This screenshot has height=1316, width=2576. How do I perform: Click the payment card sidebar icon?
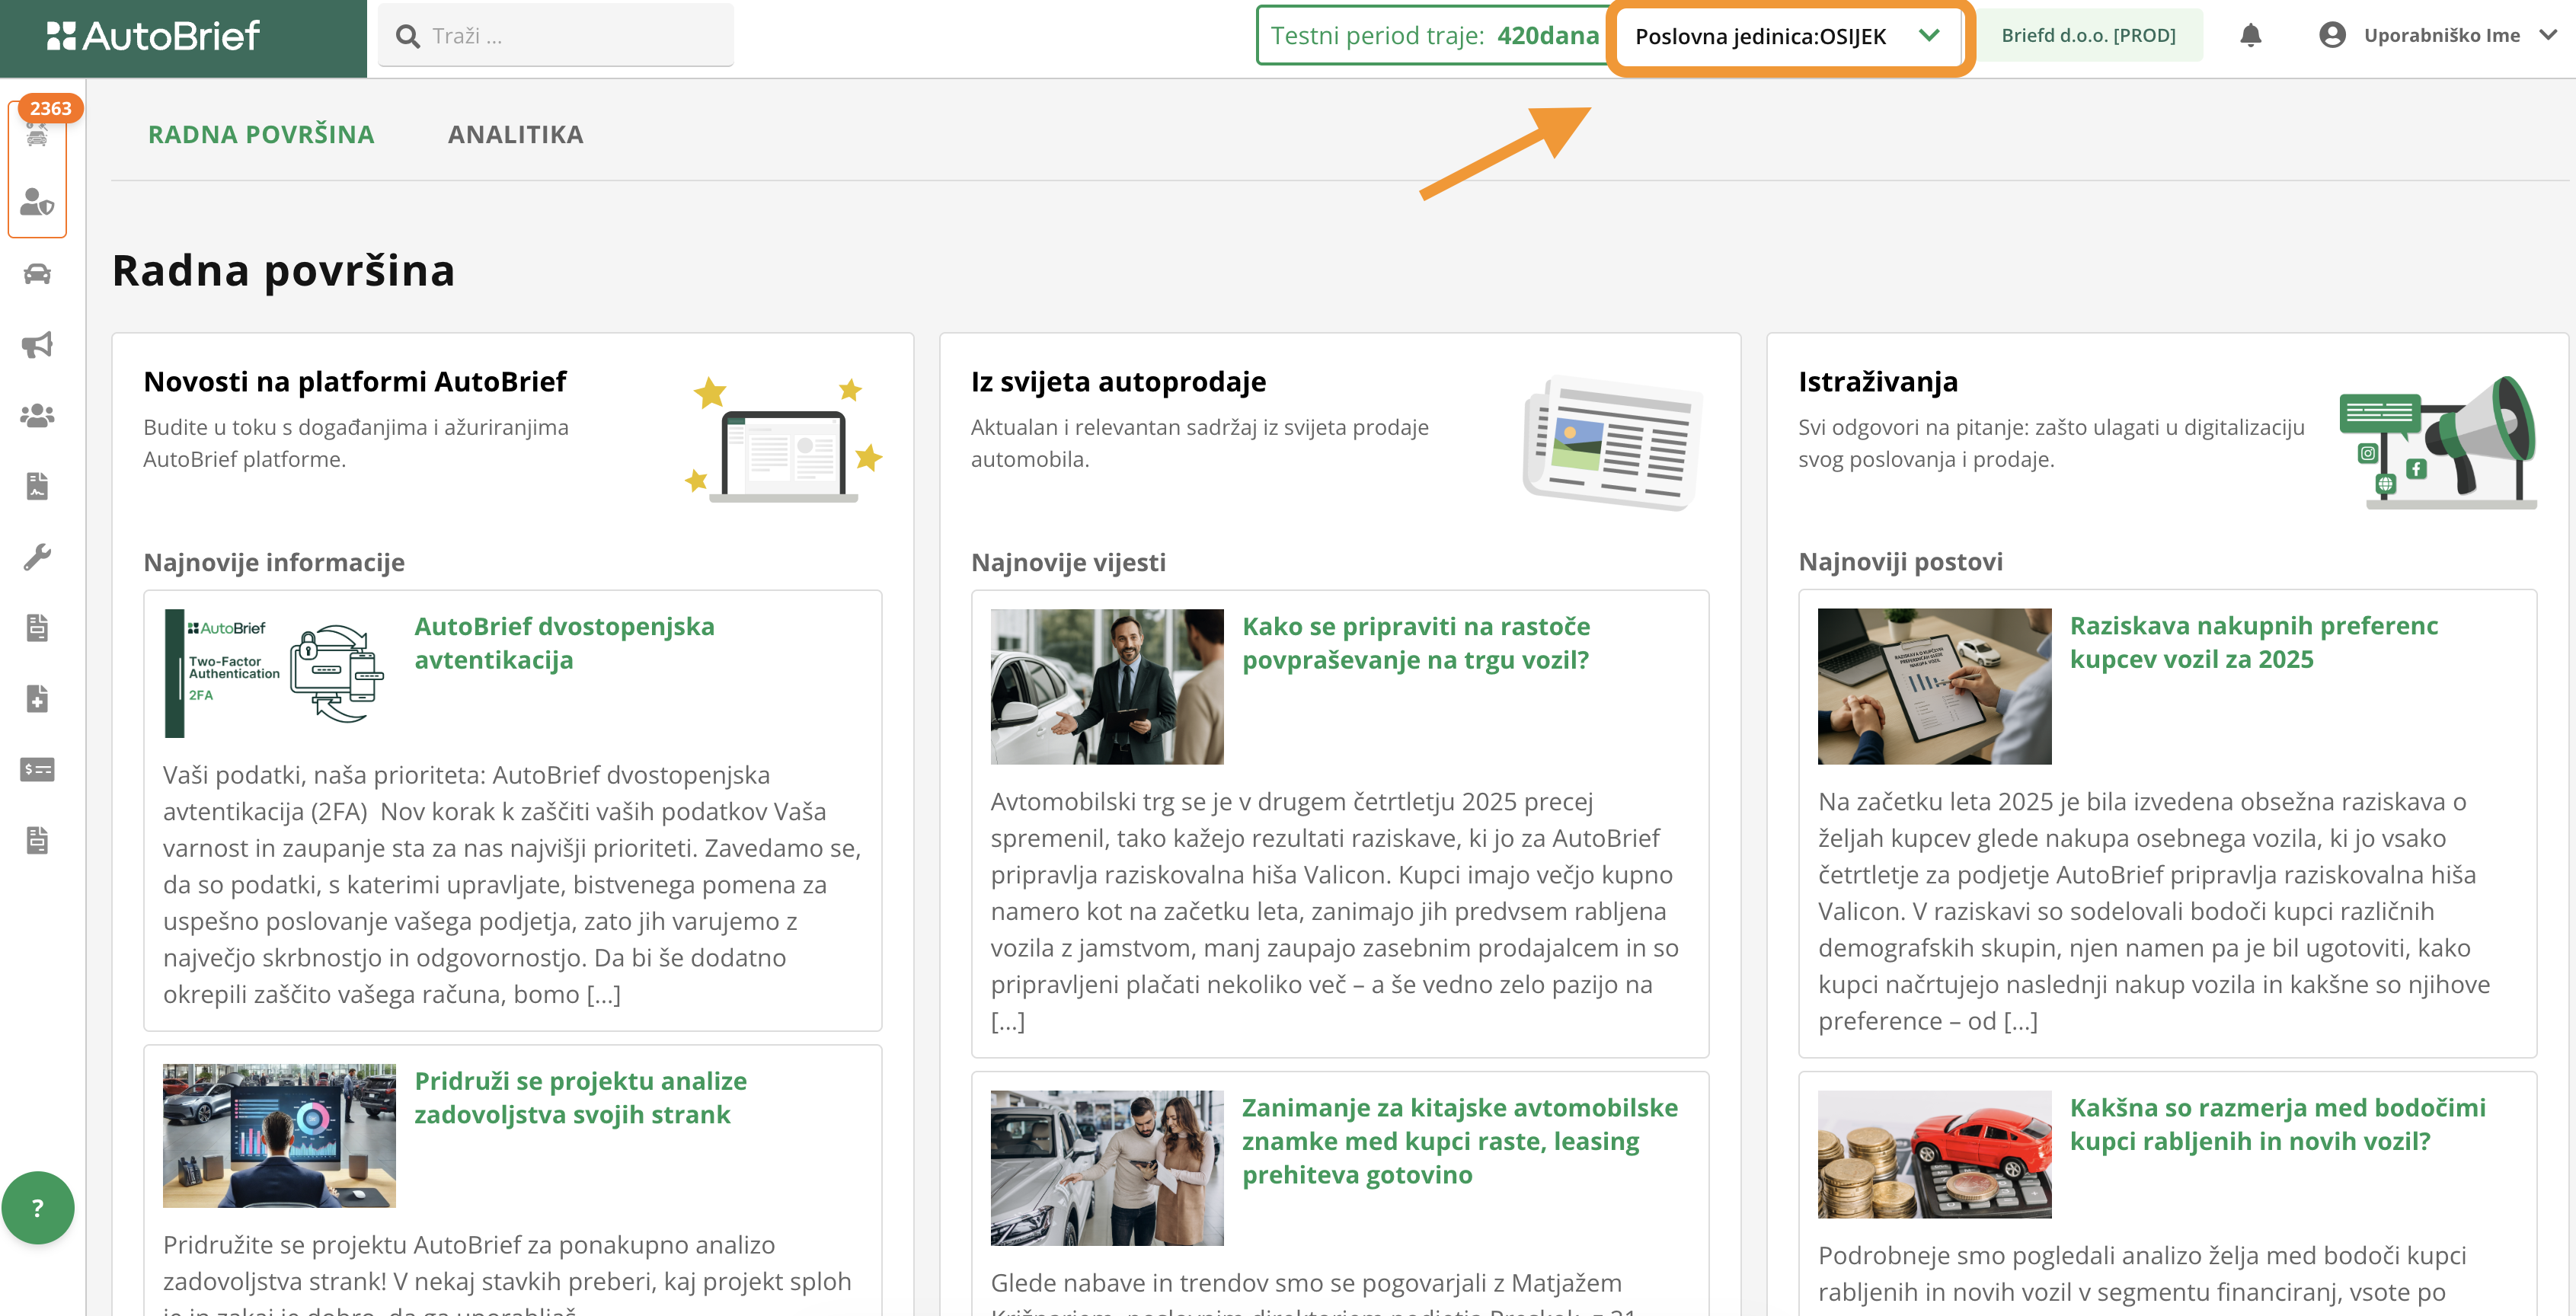pyautogui.click(x=37, y=769)
